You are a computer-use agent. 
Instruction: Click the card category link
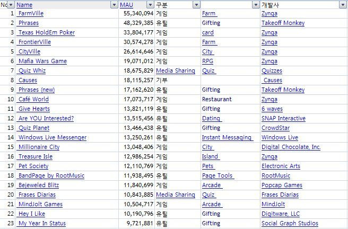208,32
